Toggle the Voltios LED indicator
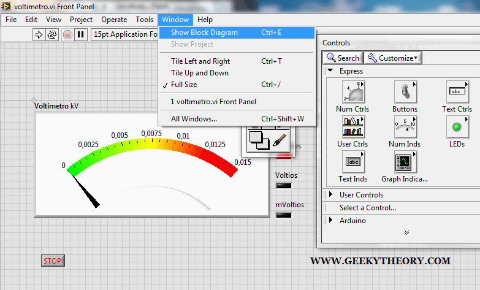The height and width of the screenshot is (290, 480). [284, 186]
